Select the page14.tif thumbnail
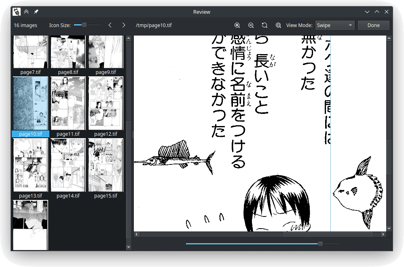The image size is (404, 267). [68, 165]
